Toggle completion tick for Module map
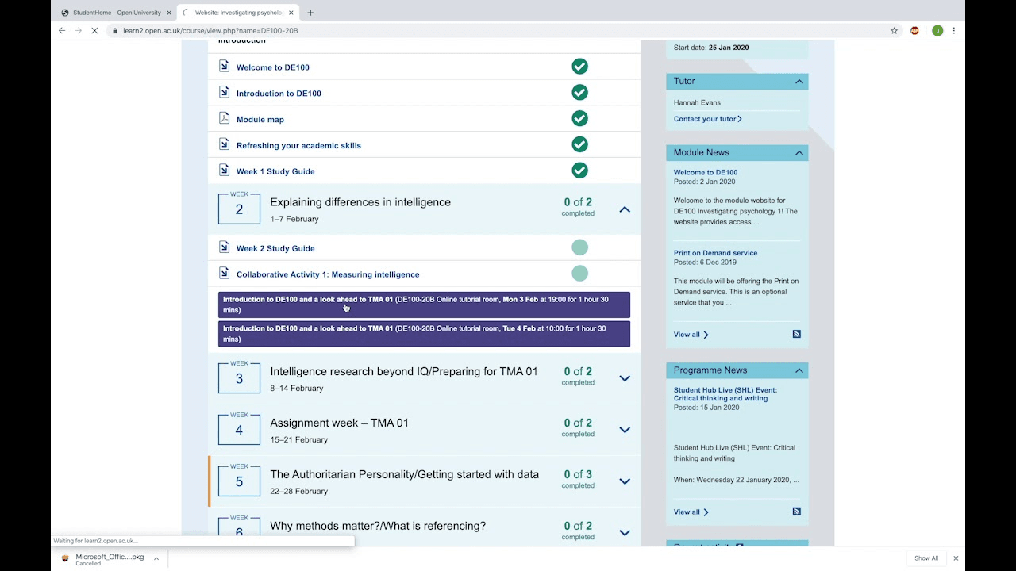The image size is (1016, 571). pos(579,118)
